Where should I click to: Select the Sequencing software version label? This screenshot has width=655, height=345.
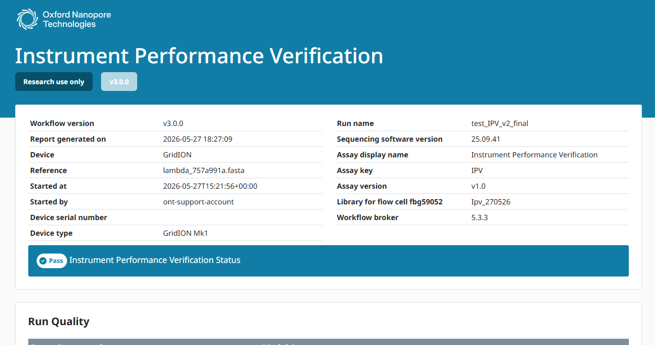tap(390, 139)
